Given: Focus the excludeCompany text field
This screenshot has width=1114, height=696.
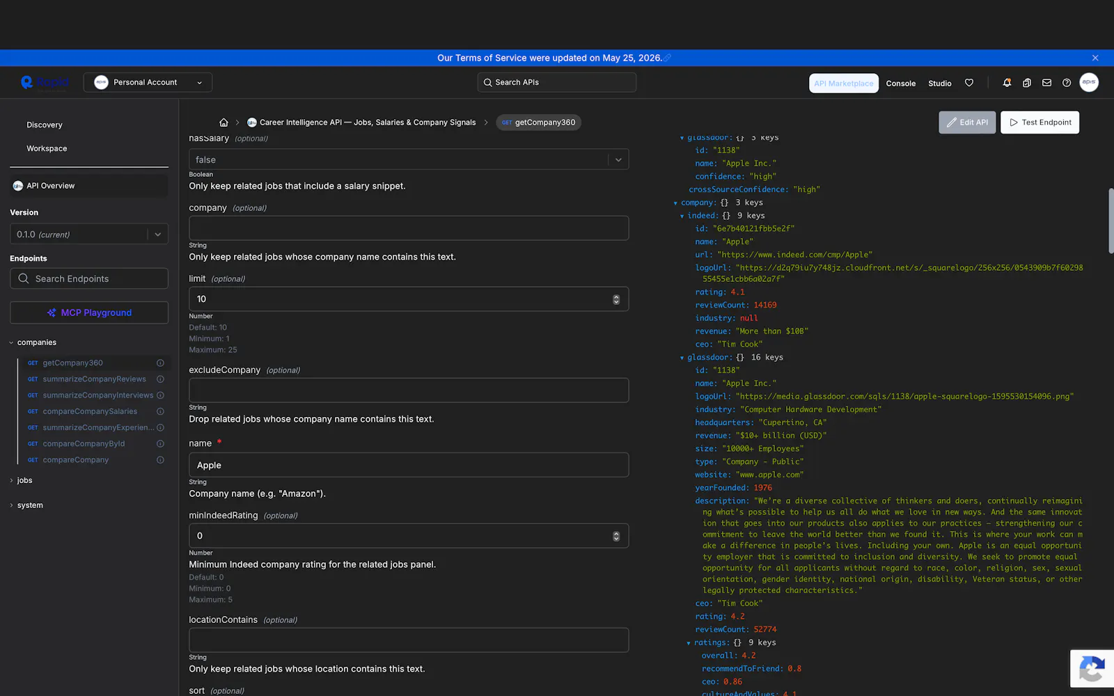Looking at the screenshot, I should click(x=409, y=390).
